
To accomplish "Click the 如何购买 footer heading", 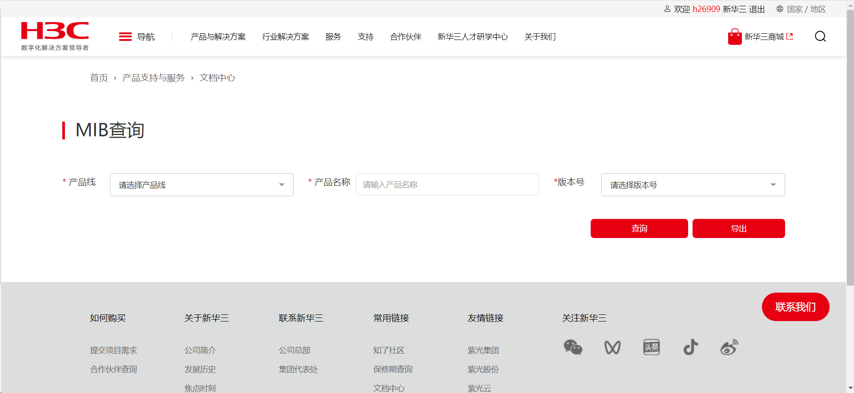I will pyautogui.click(x=108, y=318).
